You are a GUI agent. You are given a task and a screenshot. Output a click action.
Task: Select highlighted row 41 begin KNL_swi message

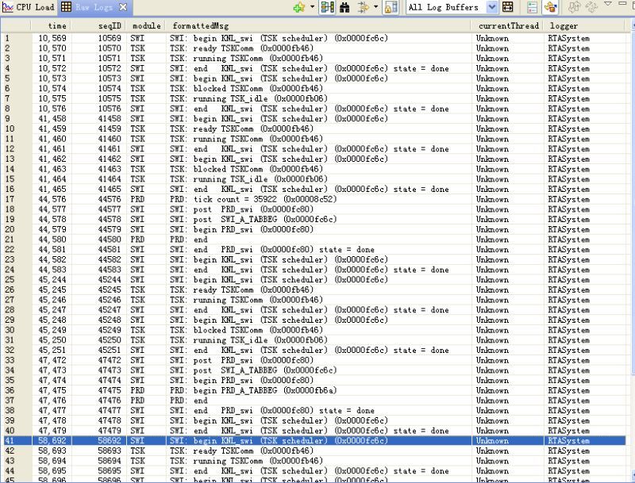click(x=279, y=440)
